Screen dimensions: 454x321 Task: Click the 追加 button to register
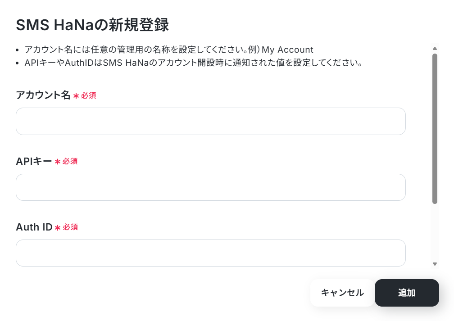pos(407,293)
